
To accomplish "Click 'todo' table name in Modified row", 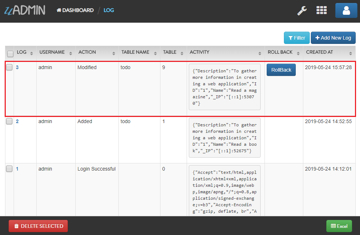I will pyautogui.click(x=125, y=67).
